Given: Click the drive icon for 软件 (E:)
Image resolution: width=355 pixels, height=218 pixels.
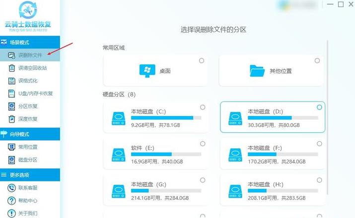Looking at the screenshot, I should (118, 155).
